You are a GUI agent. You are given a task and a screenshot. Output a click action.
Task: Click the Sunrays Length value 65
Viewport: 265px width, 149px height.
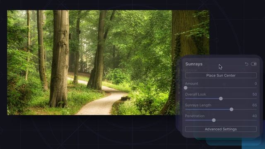(x=255, y=105)
